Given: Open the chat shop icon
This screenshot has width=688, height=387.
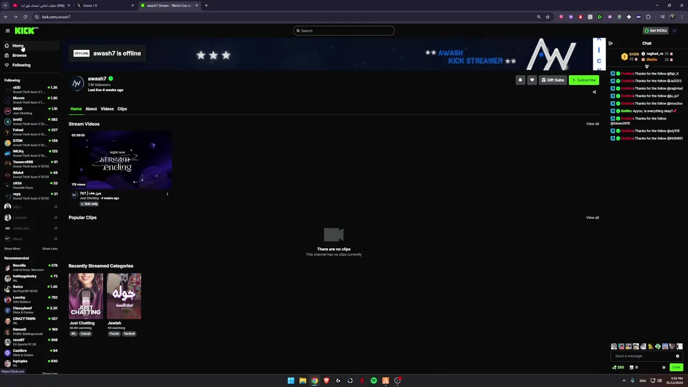Looking at the screenshot, I should coord(631,368).
